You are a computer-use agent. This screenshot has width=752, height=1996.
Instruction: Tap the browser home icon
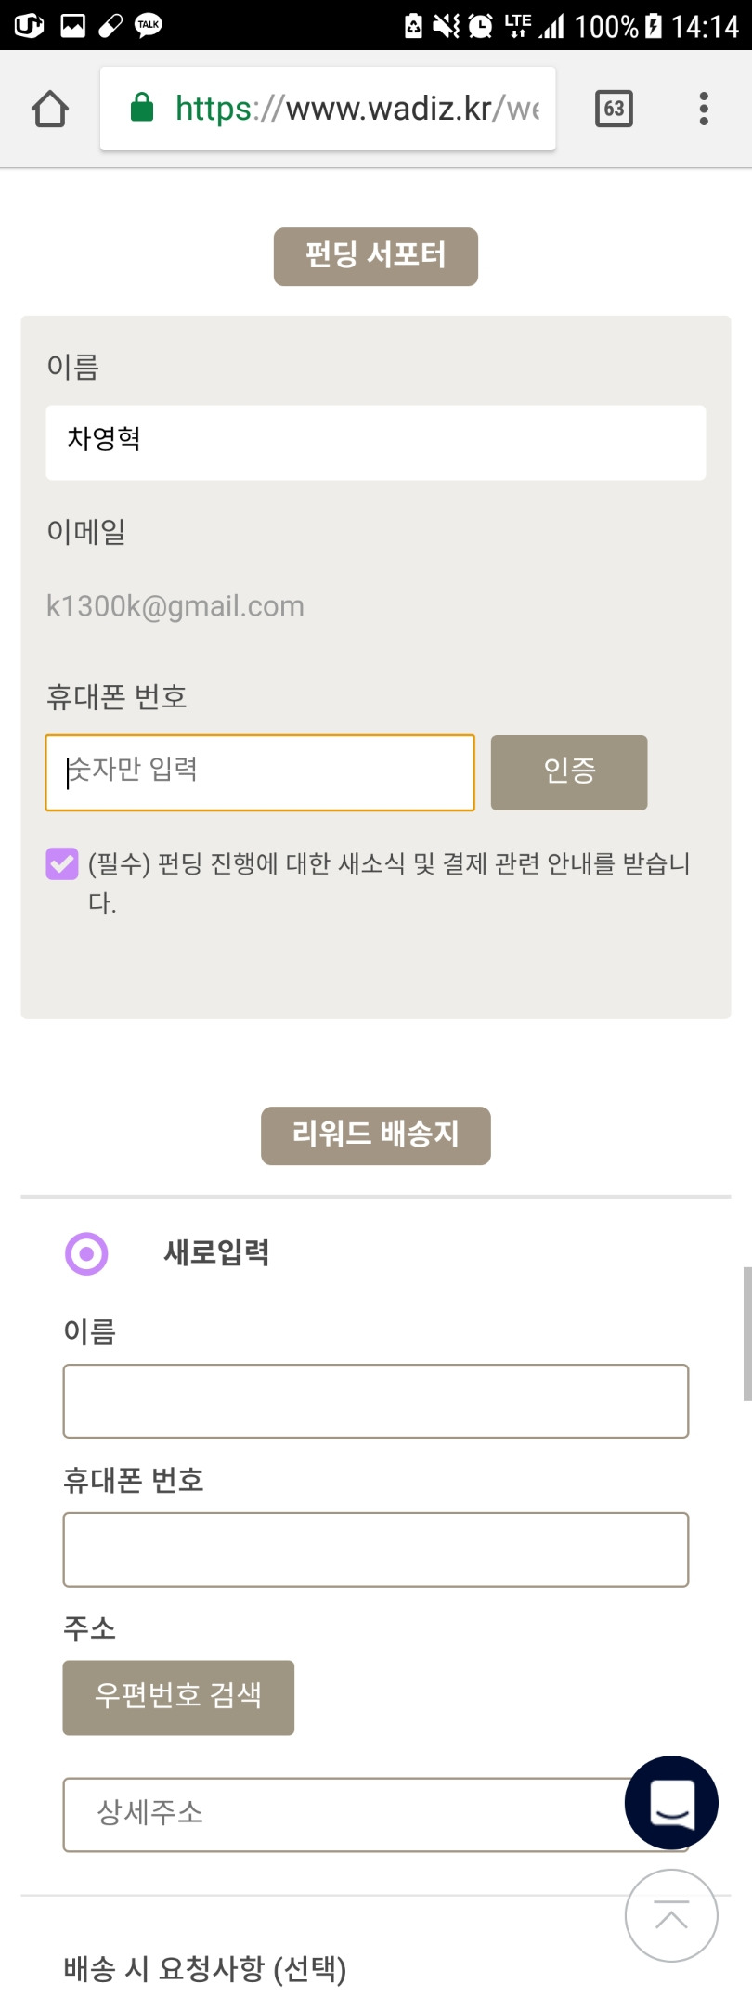(50, 109)
